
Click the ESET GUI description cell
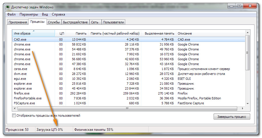tap(184, 79)
